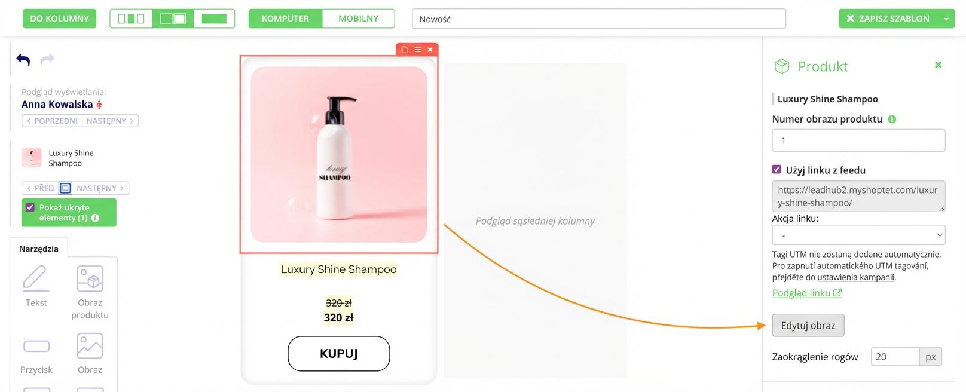Pick the Tekst tool
Screen dimensions: 966x392
click(36, 286)
